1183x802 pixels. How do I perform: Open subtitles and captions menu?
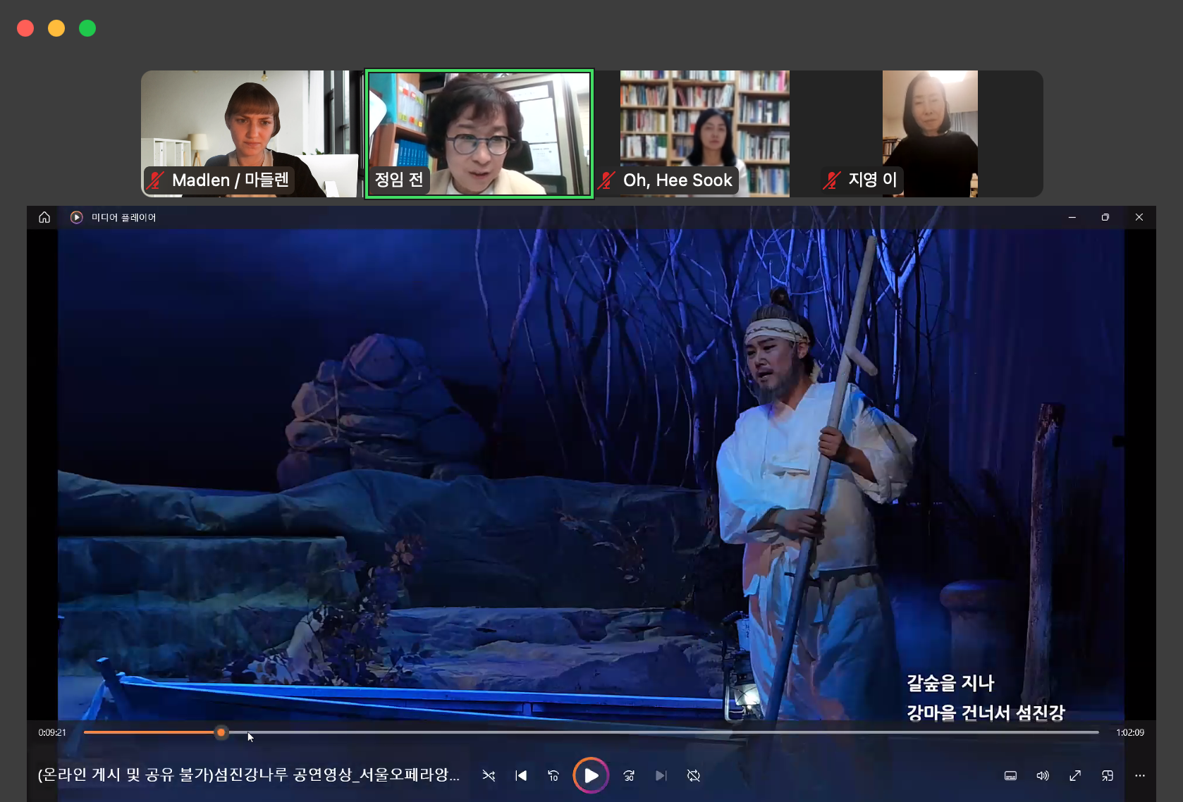point(1010,775)
